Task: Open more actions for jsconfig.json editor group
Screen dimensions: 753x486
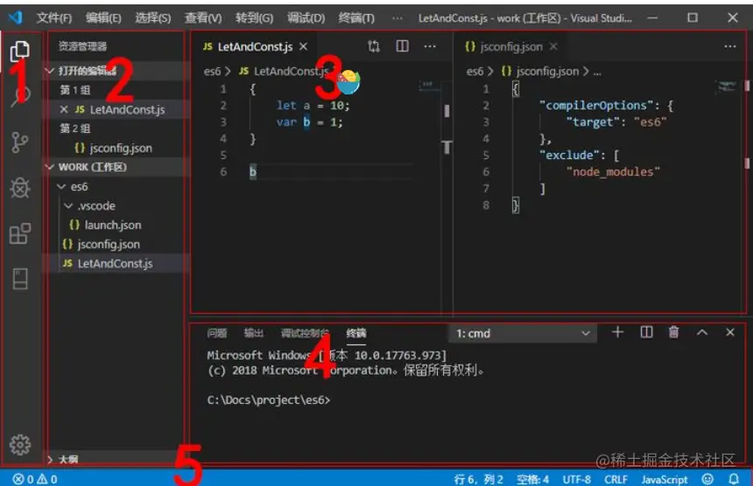Action: [x=730, y=46]
